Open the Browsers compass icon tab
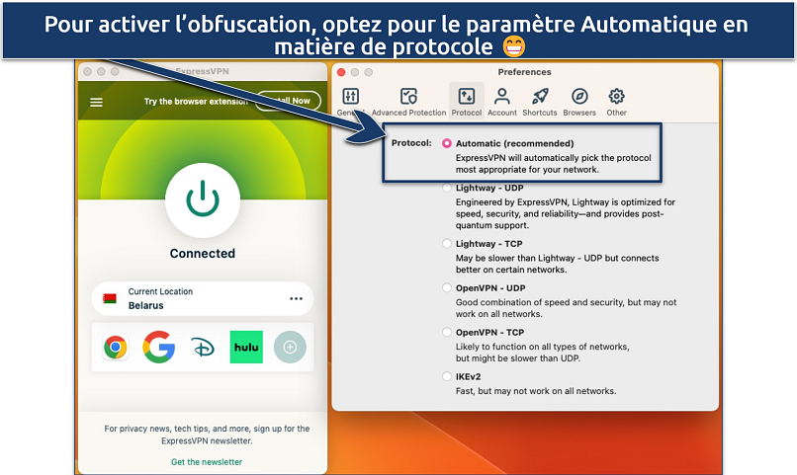This screenshot has height=475, width=797. click(579, 102)
